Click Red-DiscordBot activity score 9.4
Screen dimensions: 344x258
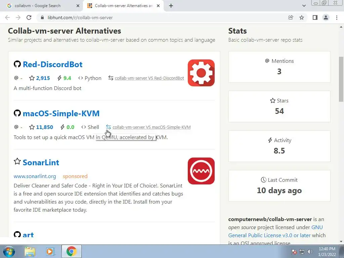[67, 78]
